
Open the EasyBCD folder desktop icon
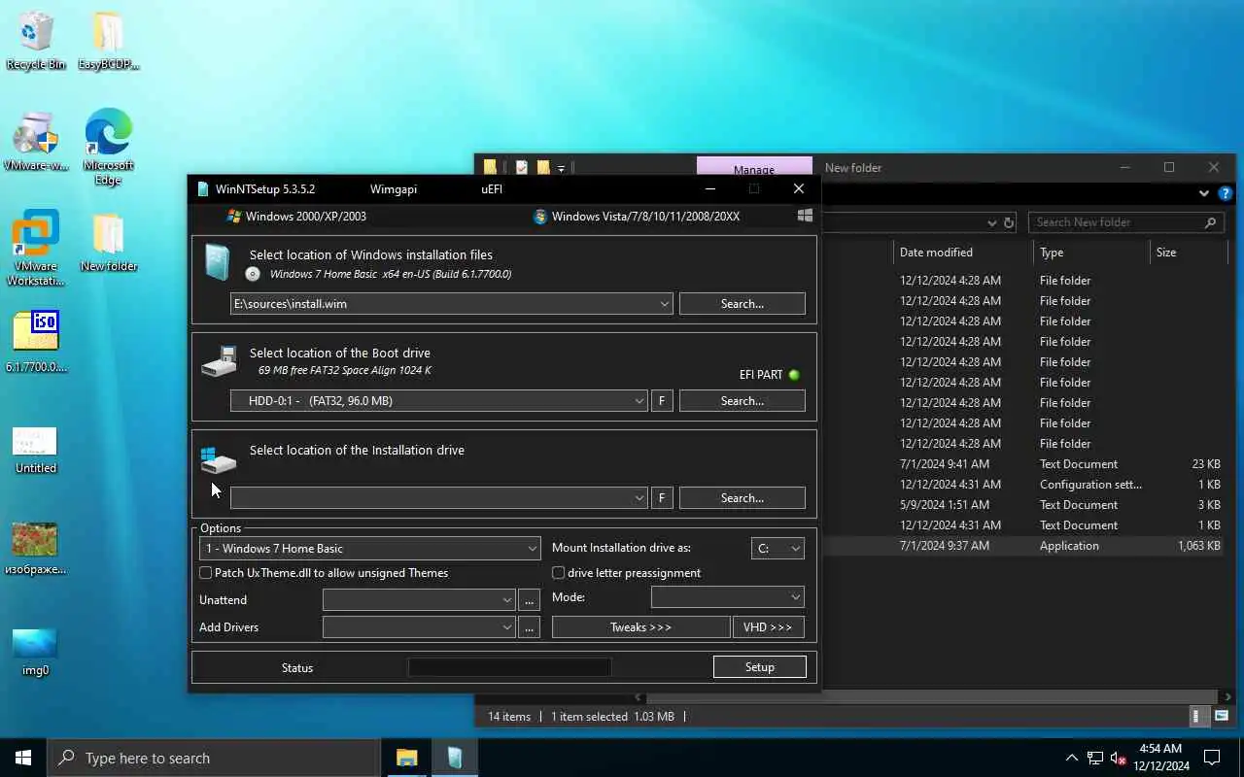pos(108,41)
